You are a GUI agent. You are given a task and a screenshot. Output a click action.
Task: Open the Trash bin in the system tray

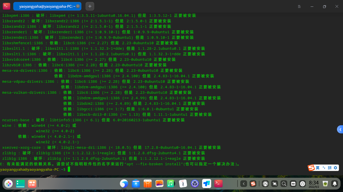coord(325,184)
